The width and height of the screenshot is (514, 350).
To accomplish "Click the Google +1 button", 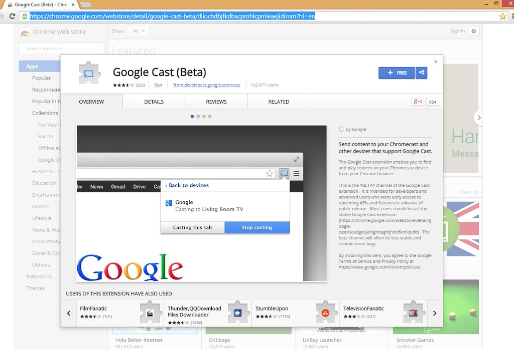I will [418, 102].
